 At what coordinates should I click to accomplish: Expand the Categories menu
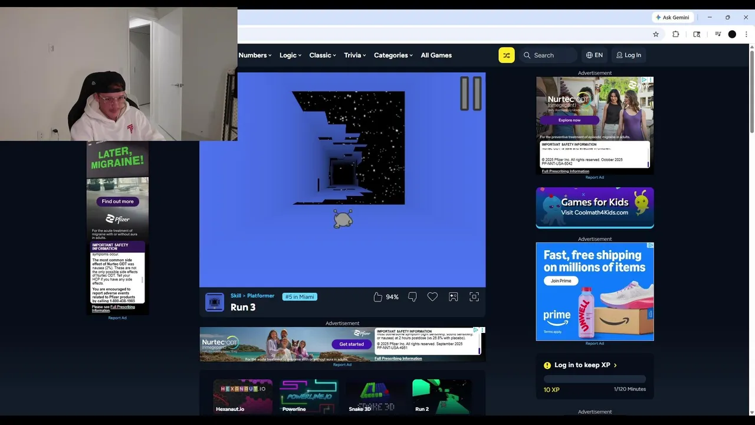pyautogui.click(x=393, y=55)
